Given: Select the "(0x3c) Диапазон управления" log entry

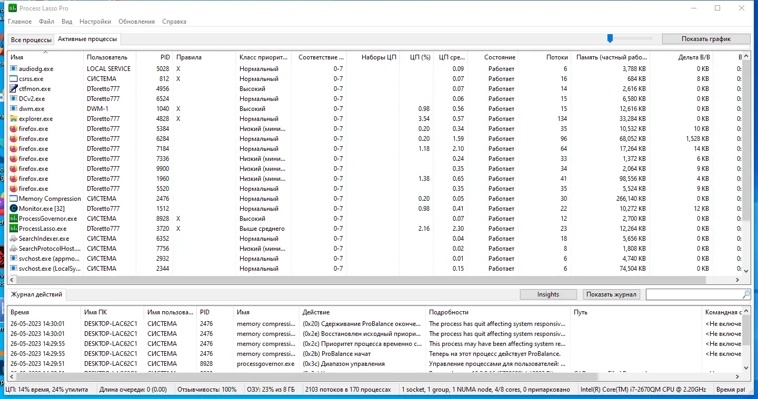Looking at the screenshot, I should [344, 364].
